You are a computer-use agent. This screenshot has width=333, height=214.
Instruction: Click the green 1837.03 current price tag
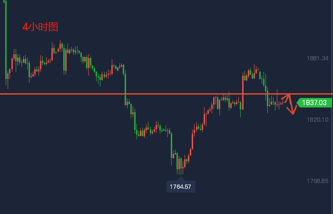[314, 102]
